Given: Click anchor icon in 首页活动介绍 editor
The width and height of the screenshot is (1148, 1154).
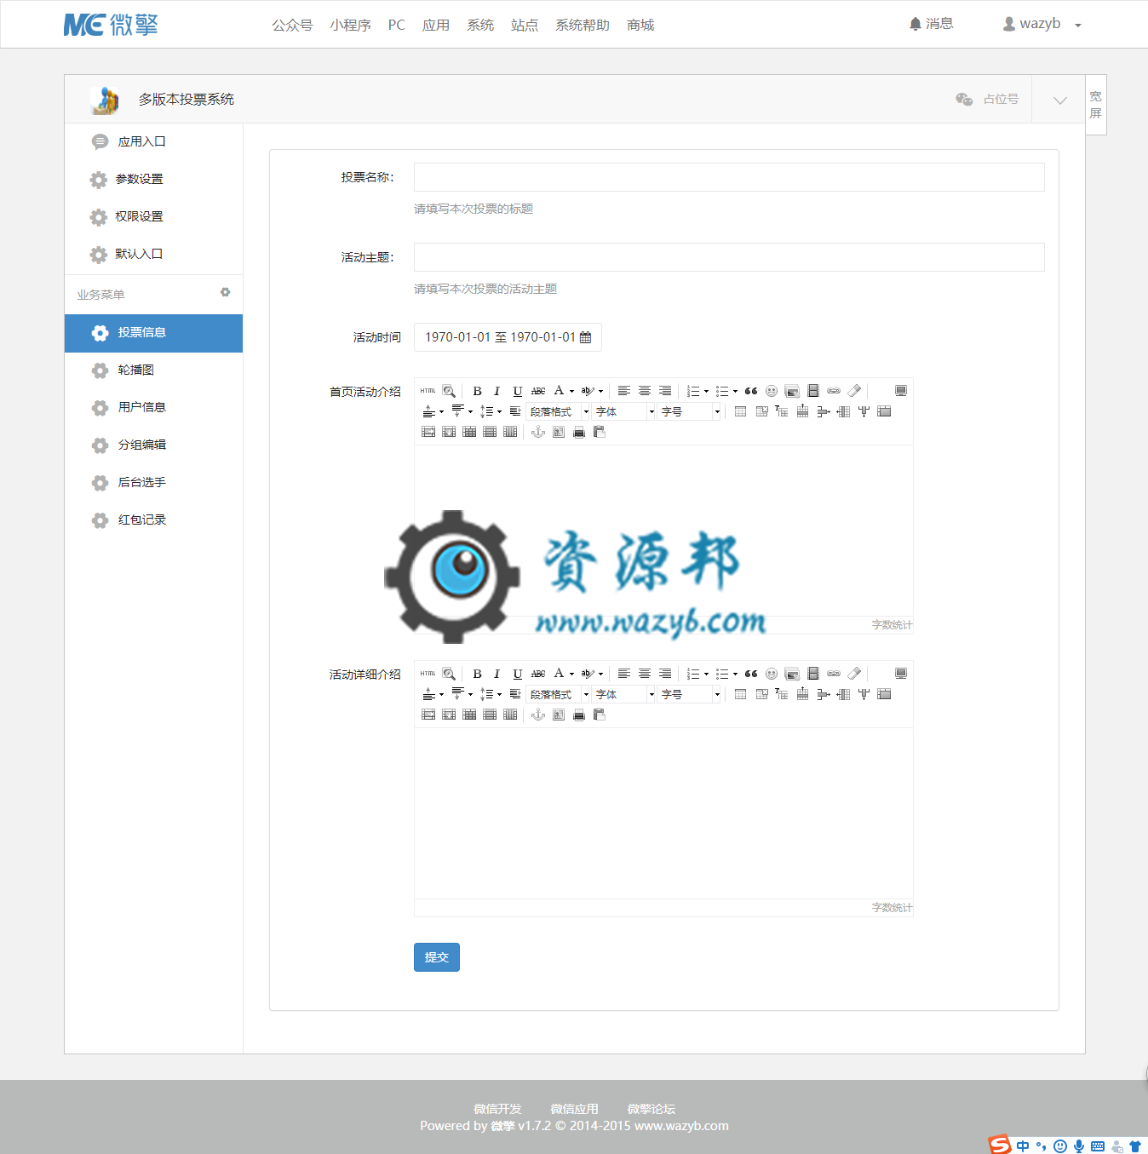Looking at the screenshot, I should coord(538,432).
